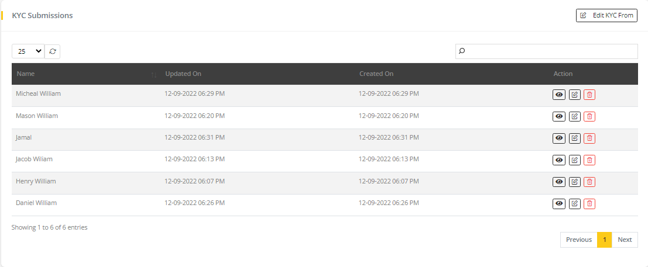Screen dimensions: 648x267
Task: Edit Jamal's KYC submission
Action: click(x=575, y=138)
